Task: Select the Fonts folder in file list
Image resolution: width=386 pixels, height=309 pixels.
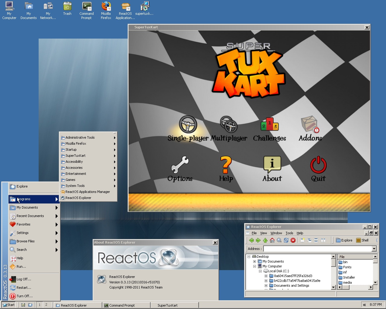Action: tap(345, 267)
